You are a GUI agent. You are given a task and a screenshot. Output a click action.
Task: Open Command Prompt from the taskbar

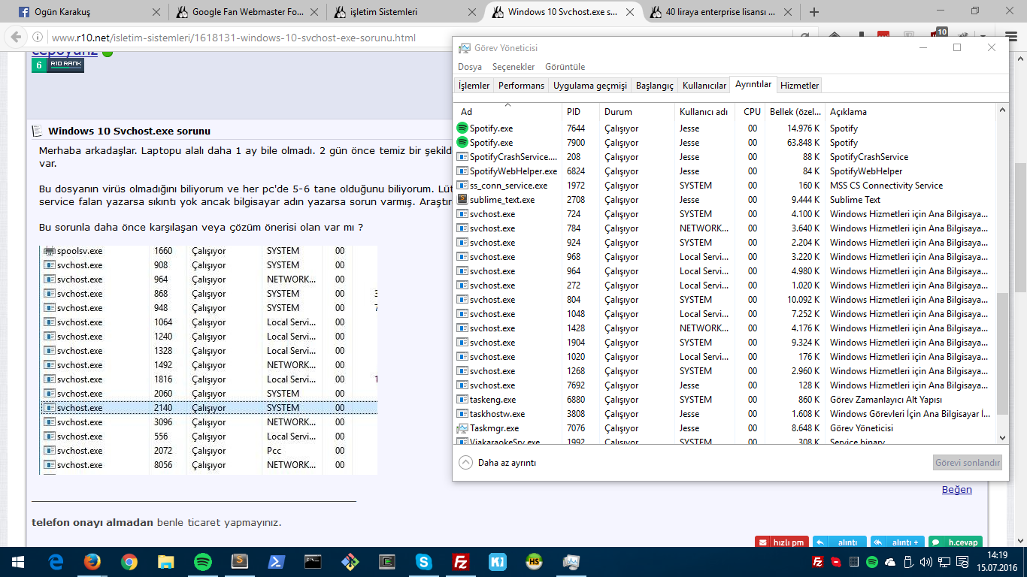pos(314,561)
